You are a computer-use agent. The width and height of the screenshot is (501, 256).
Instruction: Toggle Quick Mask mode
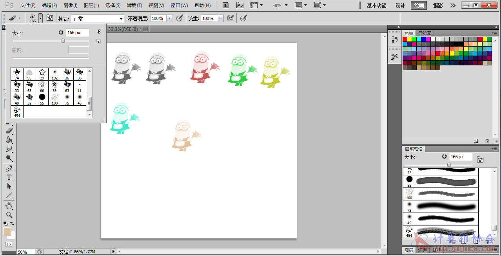9,244
